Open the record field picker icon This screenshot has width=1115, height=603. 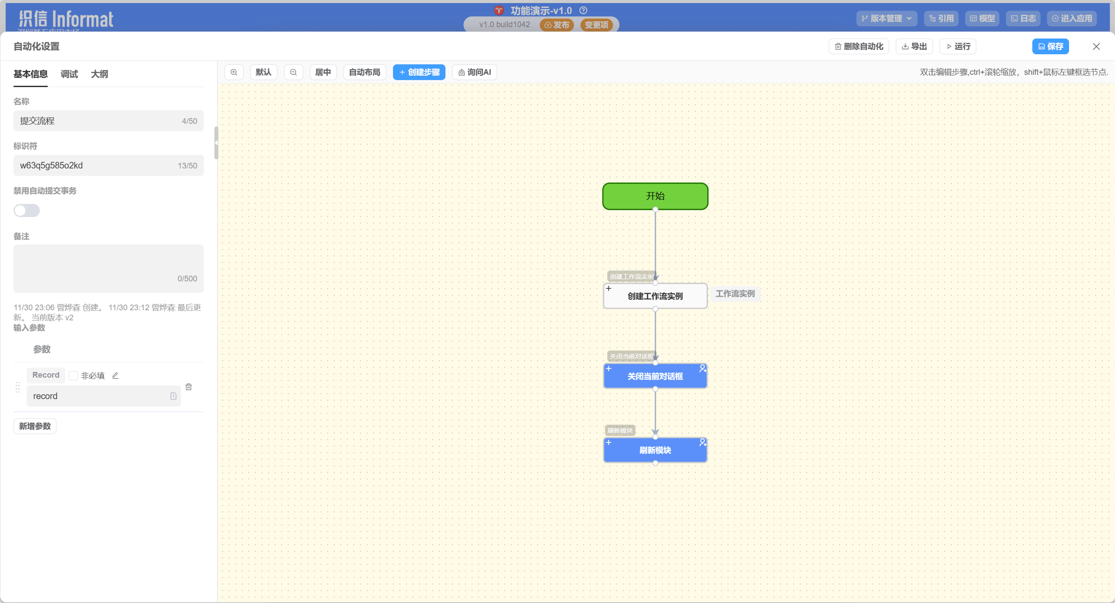click(173, 396)
